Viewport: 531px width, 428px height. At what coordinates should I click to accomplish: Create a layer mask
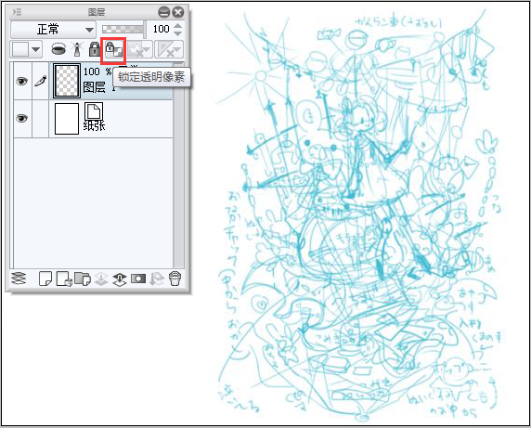pos(138,279)
